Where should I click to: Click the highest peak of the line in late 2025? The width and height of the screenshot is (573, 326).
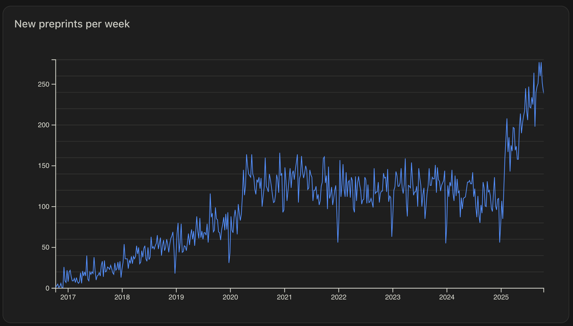coord(539,63)
